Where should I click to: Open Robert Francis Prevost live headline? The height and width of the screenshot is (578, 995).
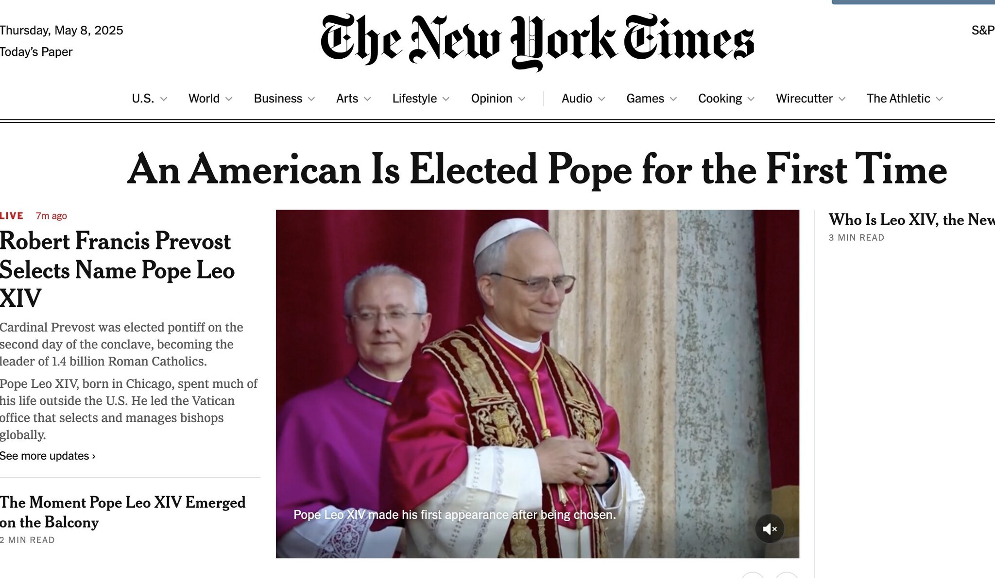click(x=117, y=269)
